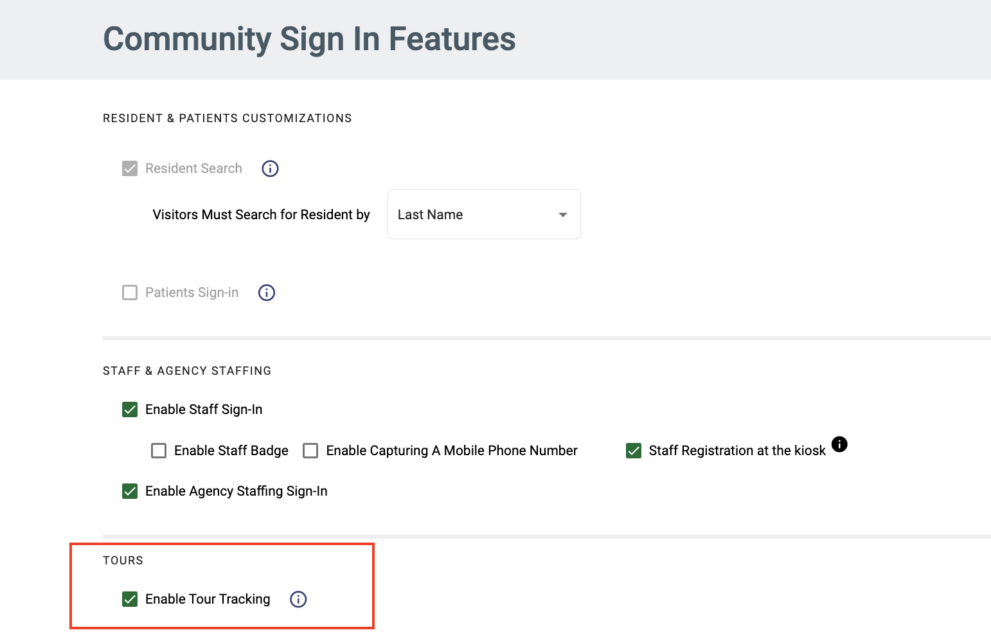Uncheck the Enable Agency Staffing Sign-In checkbox
Screen dimensions: 991x639
pos(130,491)
